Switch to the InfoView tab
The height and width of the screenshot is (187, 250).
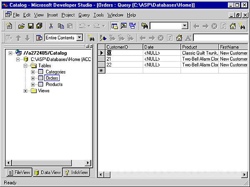click(x=76, y=172)
